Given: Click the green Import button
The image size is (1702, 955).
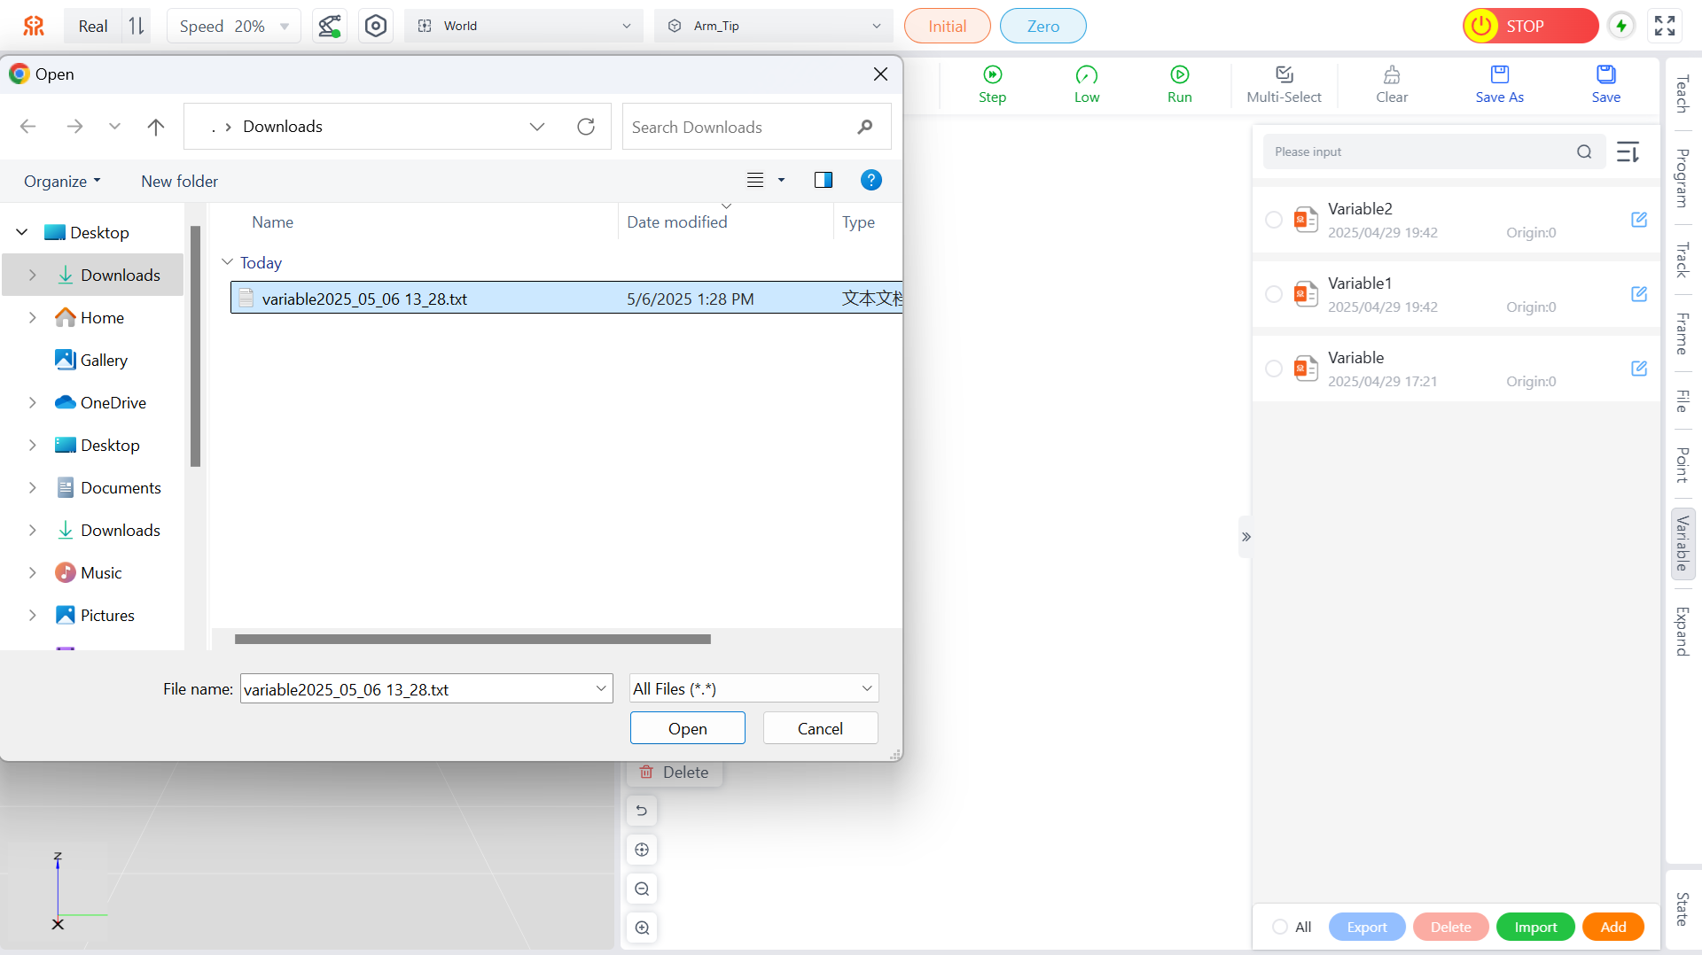Looking at the screenshot, I should [1534, 927].
